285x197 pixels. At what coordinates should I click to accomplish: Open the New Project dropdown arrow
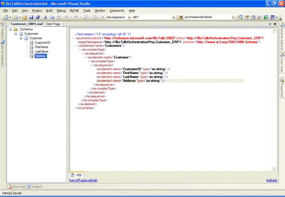[x=11, y=17]
